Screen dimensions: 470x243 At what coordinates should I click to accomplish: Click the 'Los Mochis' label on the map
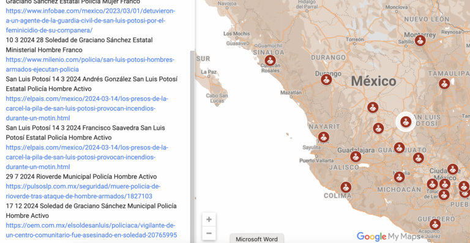[x=236, y=34]
